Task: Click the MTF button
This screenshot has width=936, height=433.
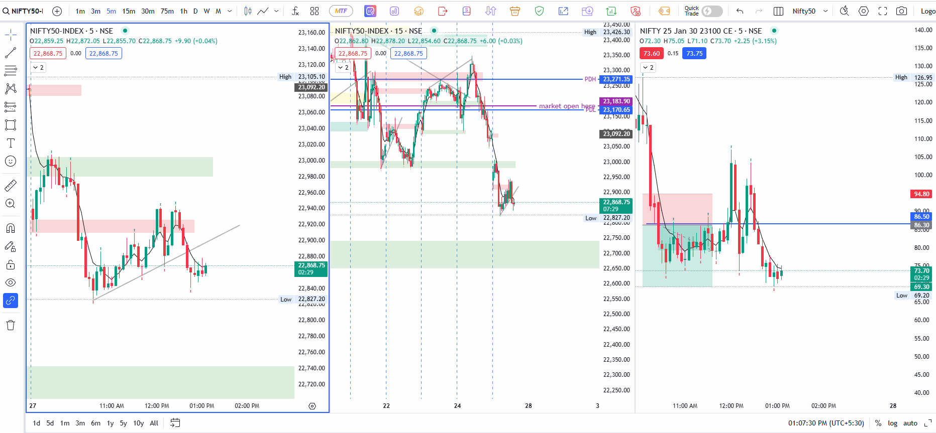Action: click(341, 11)
